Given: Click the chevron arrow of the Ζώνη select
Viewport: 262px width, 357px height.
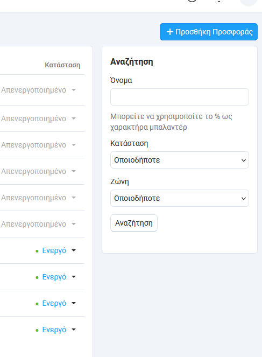Looking at the screenshot, I should click(x=244, y=199).
